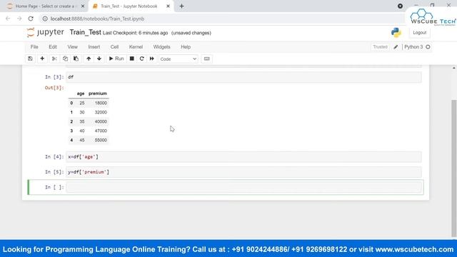Click the Last Checkpoint text
This screenshot has width=457, height=257.
click(x=135, y=33)
